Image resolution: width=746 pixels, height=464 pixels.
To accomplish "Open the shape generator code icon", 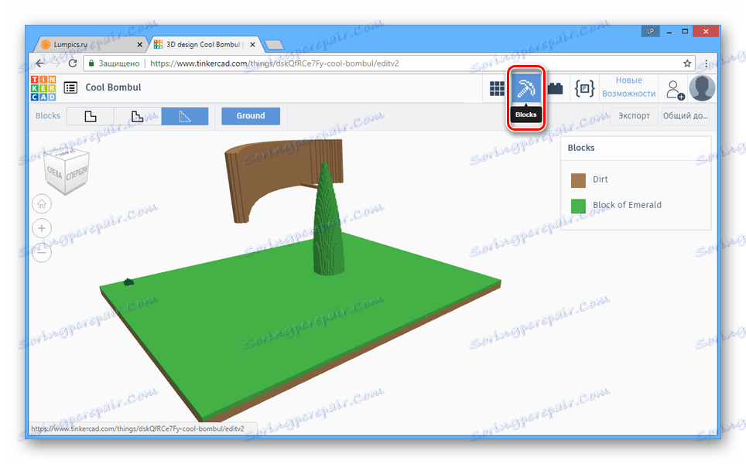I will [584, 88].
